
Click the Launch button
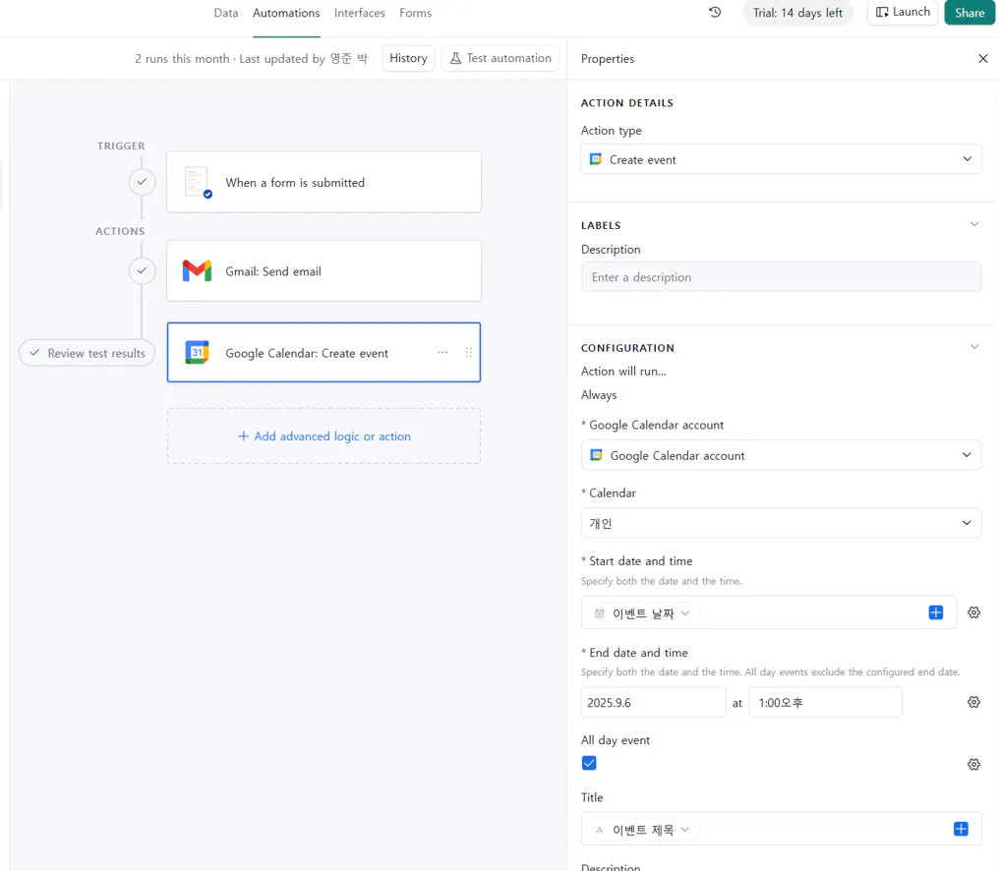[x=903, y=12]
